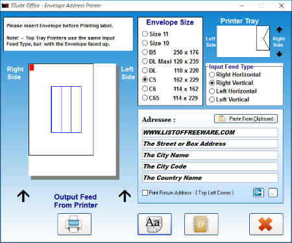The height and width of the screenshot is (243, 292).
Task: Click the red X exit button
Action: pos(266,224)
